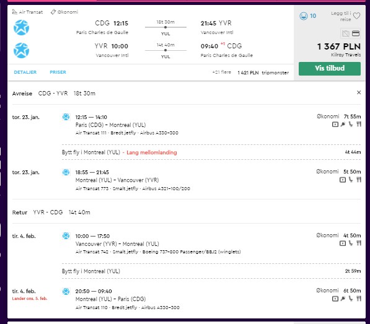370x324 pixels.
Task: Click seat icon for Air Transat 773
Action: click(x=351, y=180)
